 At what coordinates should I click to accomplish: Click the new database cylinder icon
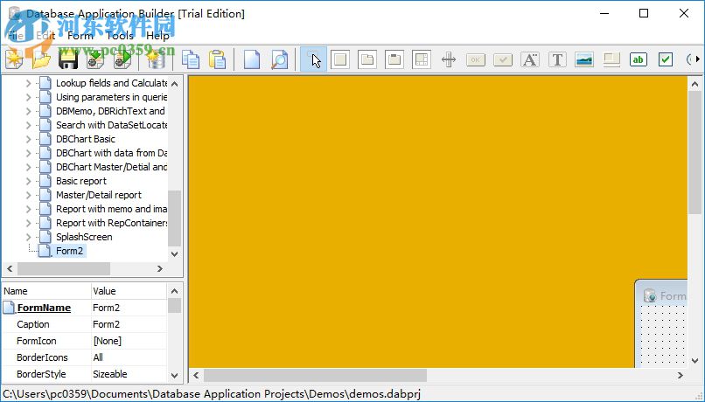coord(155,59)
